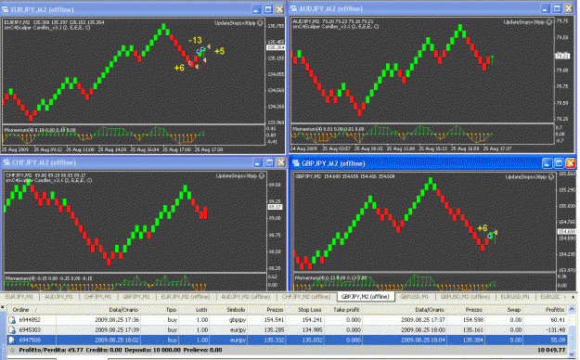Viewport: 580px width, 360px height.
Task: Sort orders by the Ordine column header
Action: (x=20, y=310)
